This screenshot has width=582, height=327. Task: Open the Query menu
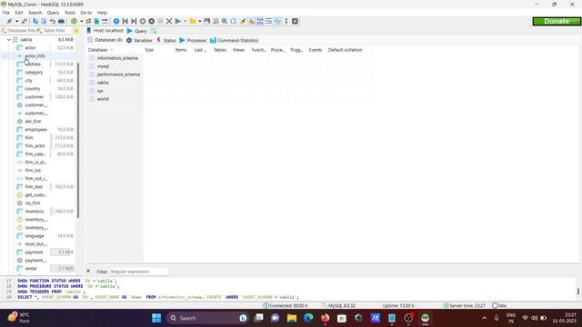click(53, 12)
